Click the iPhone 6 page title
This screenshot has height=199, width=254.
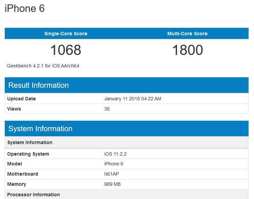tap(25, 8)
